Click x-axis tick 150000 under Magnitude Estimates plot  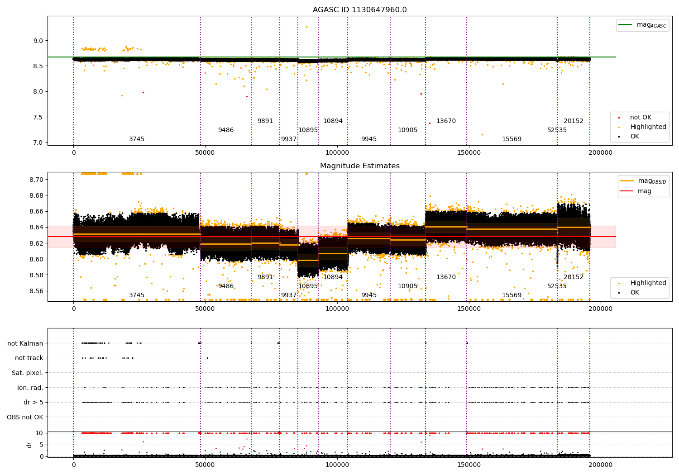click(x=469, y=309)
